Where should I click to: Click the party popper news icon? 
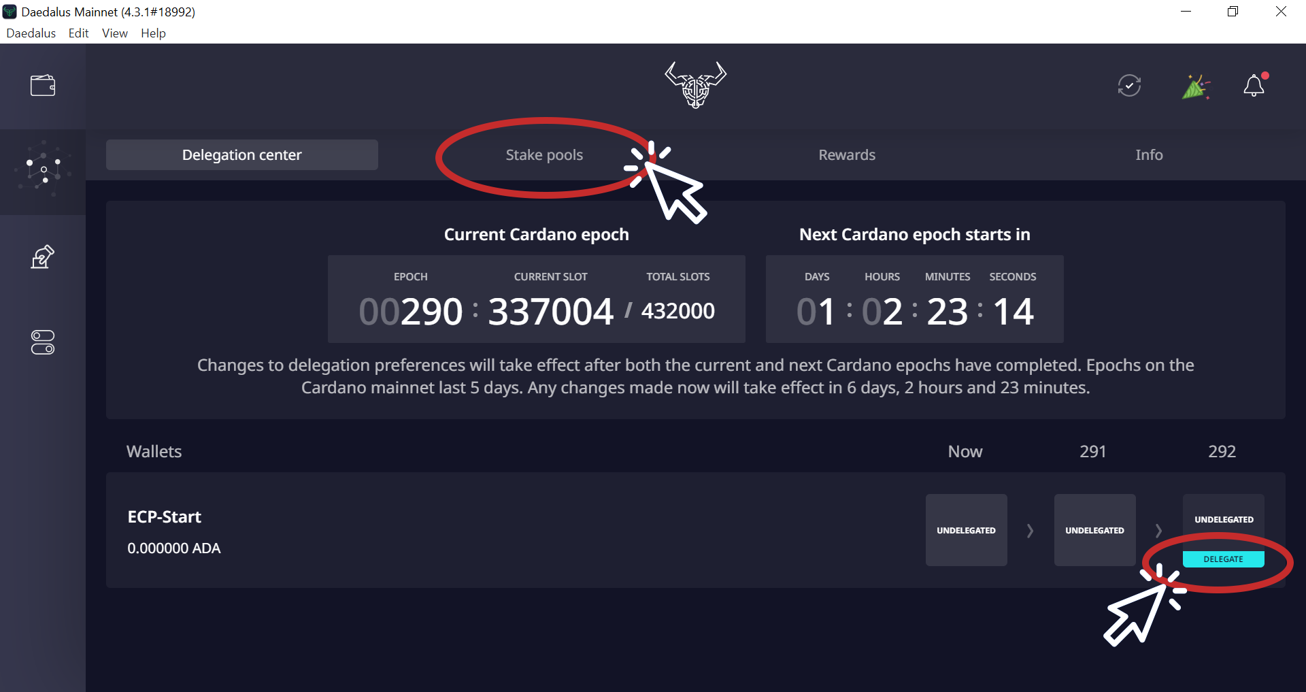1195,87
